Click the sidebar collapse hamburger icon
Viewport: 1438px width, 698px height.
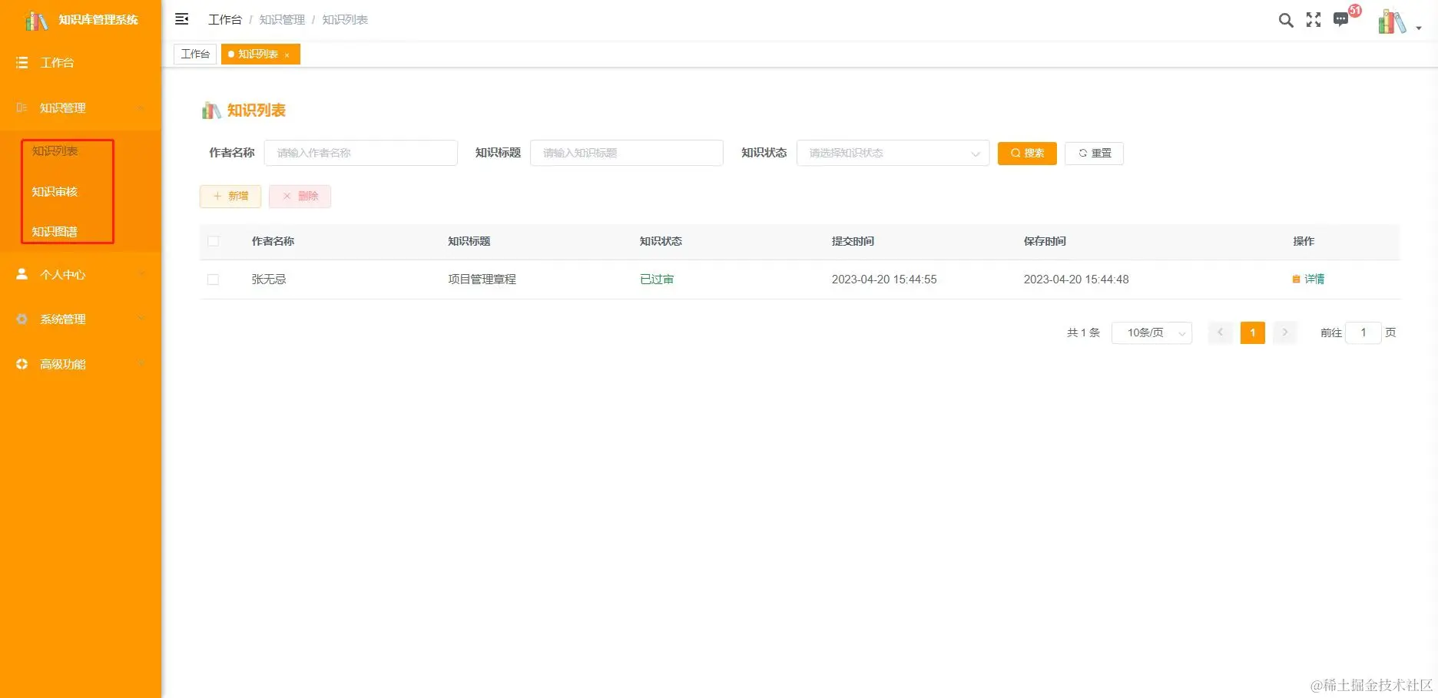click(x=181, y=18)
